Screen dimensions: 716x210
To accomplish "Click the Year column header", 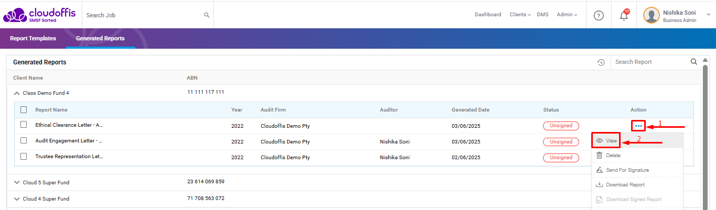I will pyautogui.click(x=236, y=110).
